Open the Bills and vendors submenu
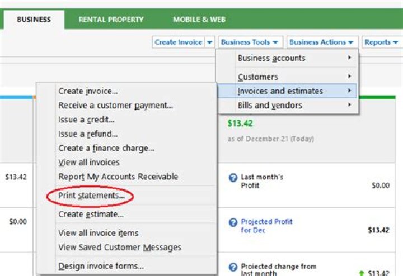This screenshot has height=276, width=403. (288, 106)
